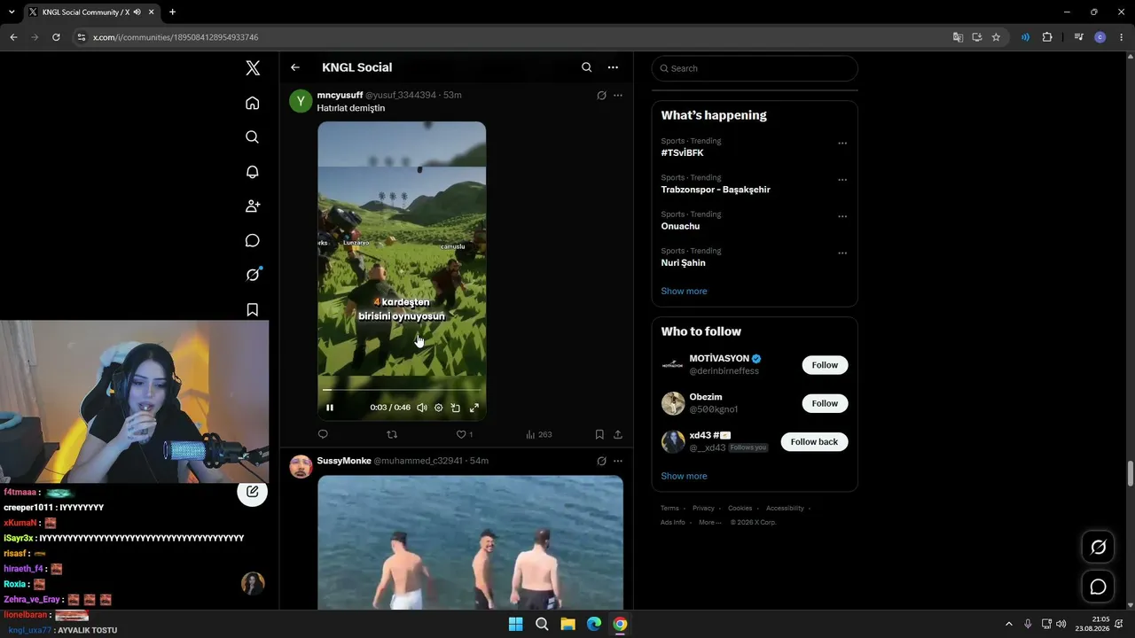Mute audio on the KNGL Social tab

coord(137,12)
